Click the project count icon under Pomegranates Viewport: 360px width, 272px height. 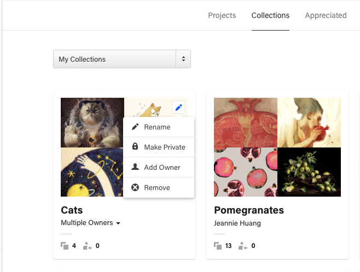(x=218, y=246)
